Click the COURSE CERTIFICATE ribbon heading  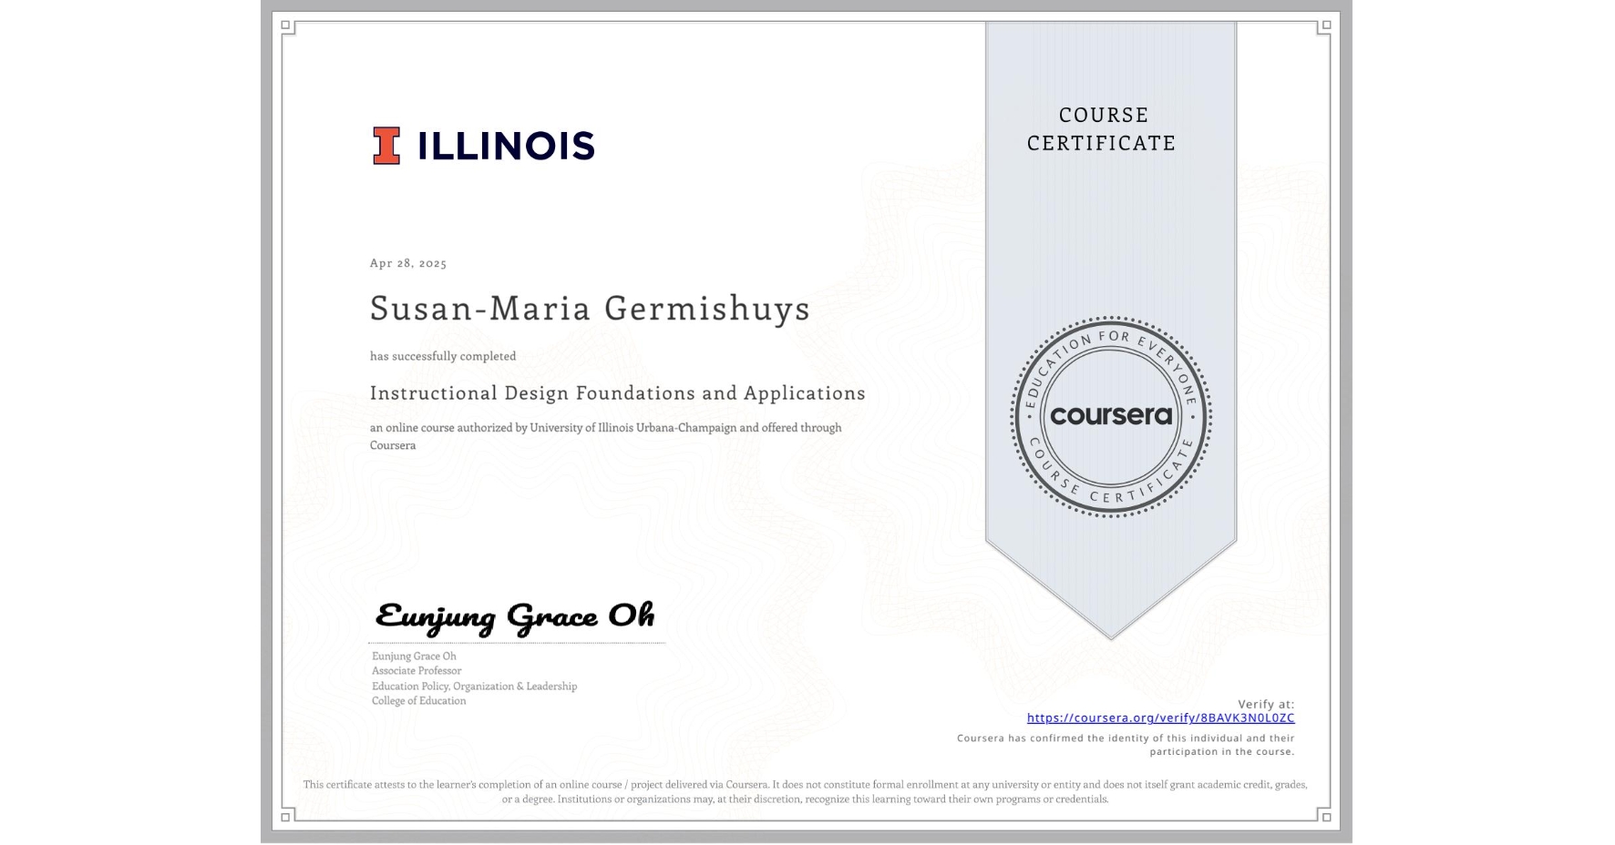tap(1102, 128)
